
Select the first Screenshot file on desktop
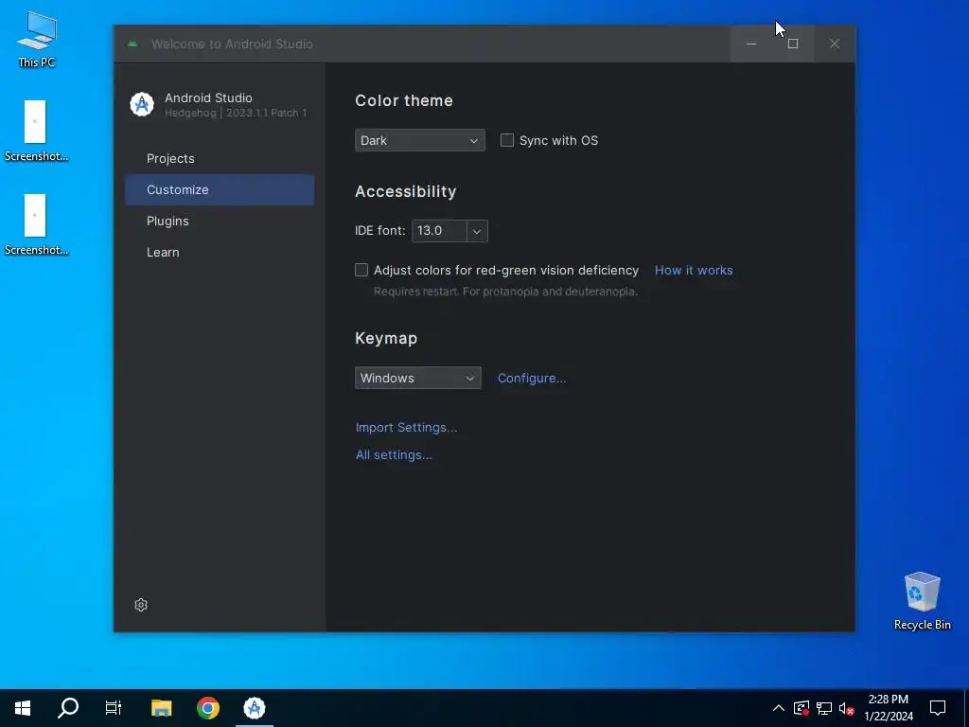(x=35, y=131)
